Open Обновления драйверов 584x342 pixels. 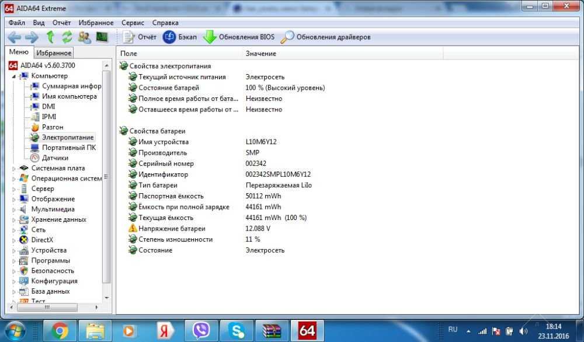[x=325, y=37]
